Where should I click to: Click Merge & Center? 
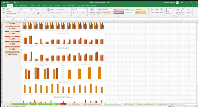click(x=62, y=13)
